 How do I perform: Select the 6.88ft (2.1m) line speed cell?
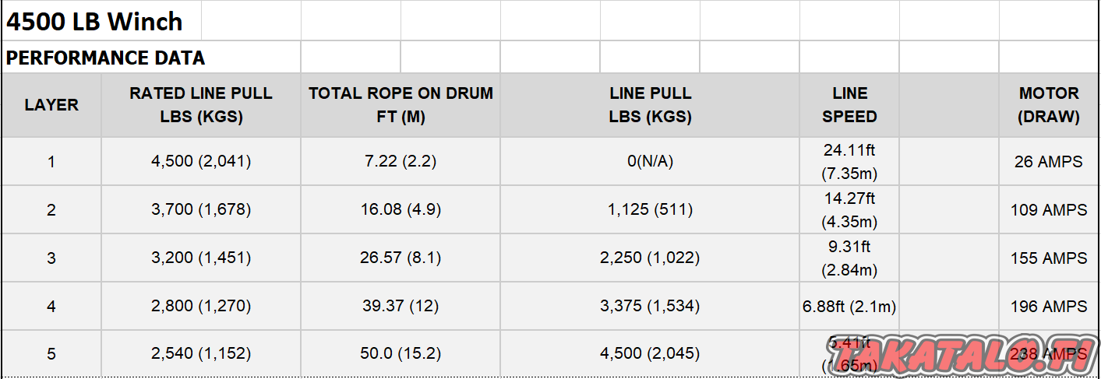coord(849,307)
